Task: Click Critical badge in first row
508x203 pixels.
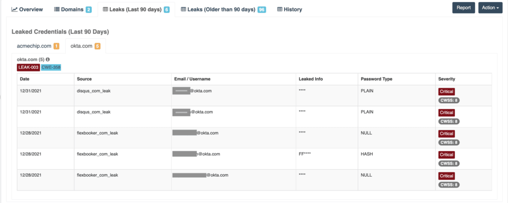Action: [446, 91]
